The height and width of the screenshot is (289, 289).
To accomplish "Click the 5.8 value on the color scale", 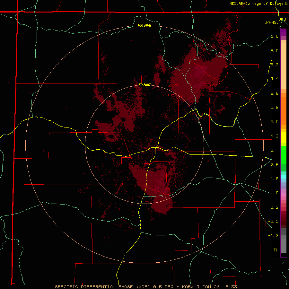I will (x=275, y=108).
